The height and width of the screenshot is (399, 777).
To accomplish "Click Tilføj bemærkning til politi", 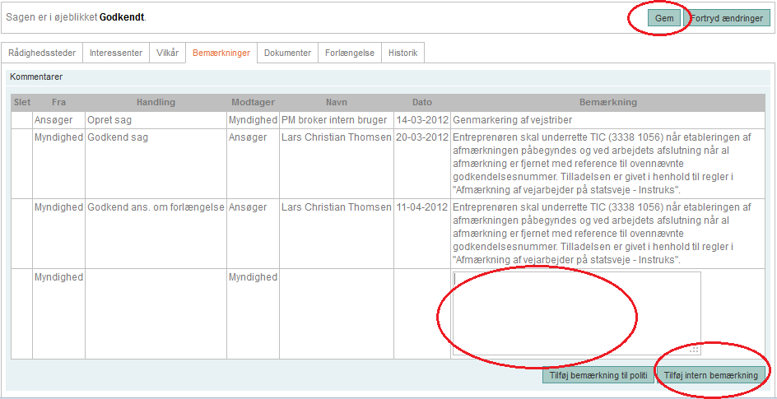I will [x=597, y=376].
